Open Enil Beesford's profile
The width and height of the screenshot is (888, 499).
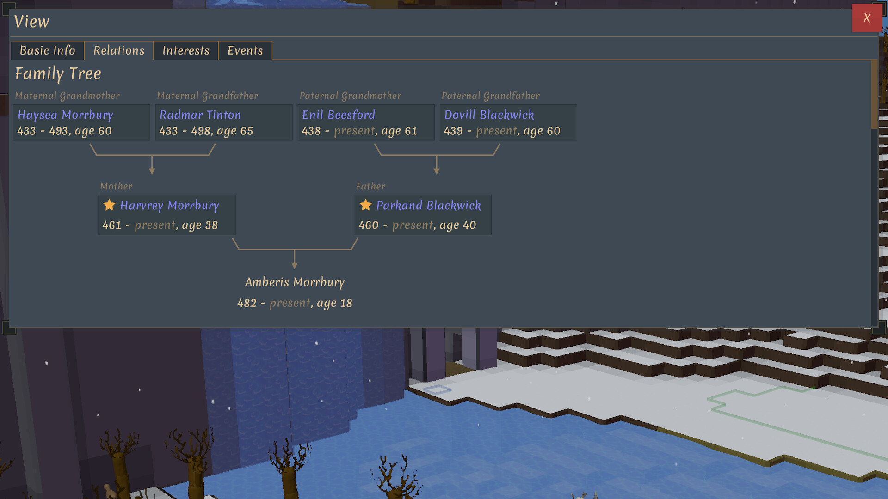point(338,115)
